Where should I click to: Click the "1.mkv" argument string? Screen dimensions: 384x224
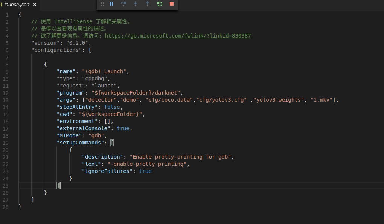(x=323, y=100)
